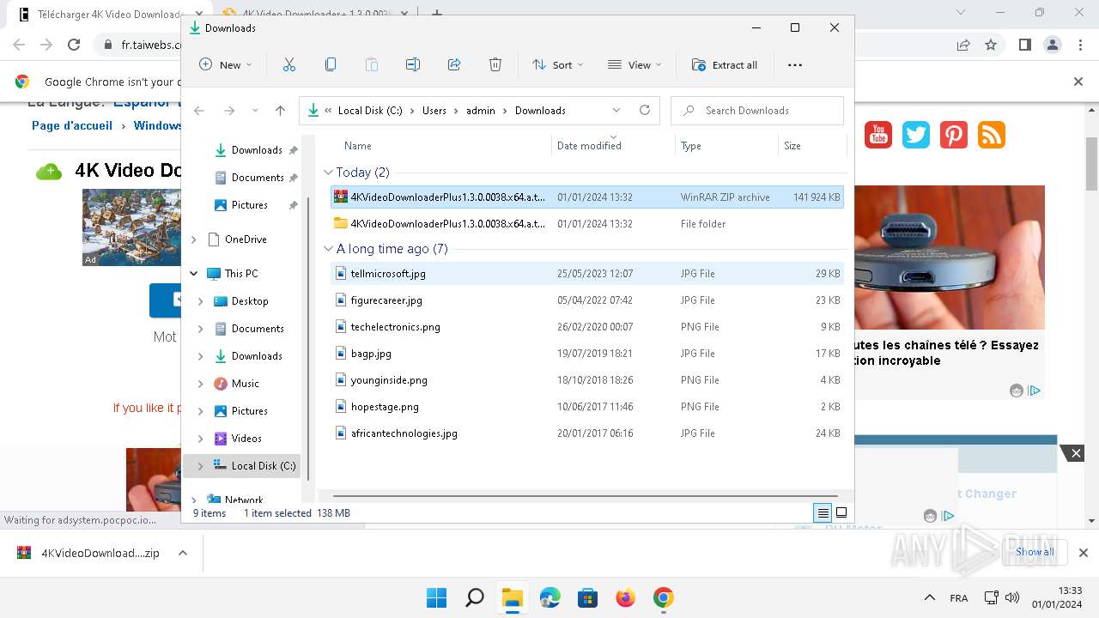Open address bar history dropdown chevron
Viewport: 1099px width, 618px height.
point(616,111)
